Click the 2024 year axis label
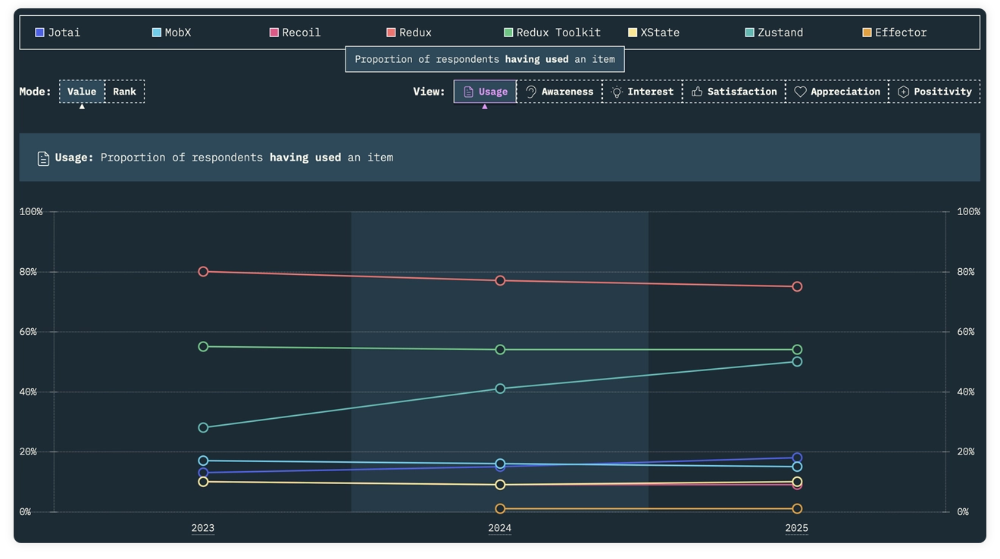Screen dimensions: 1000x559 coord(500,528)
